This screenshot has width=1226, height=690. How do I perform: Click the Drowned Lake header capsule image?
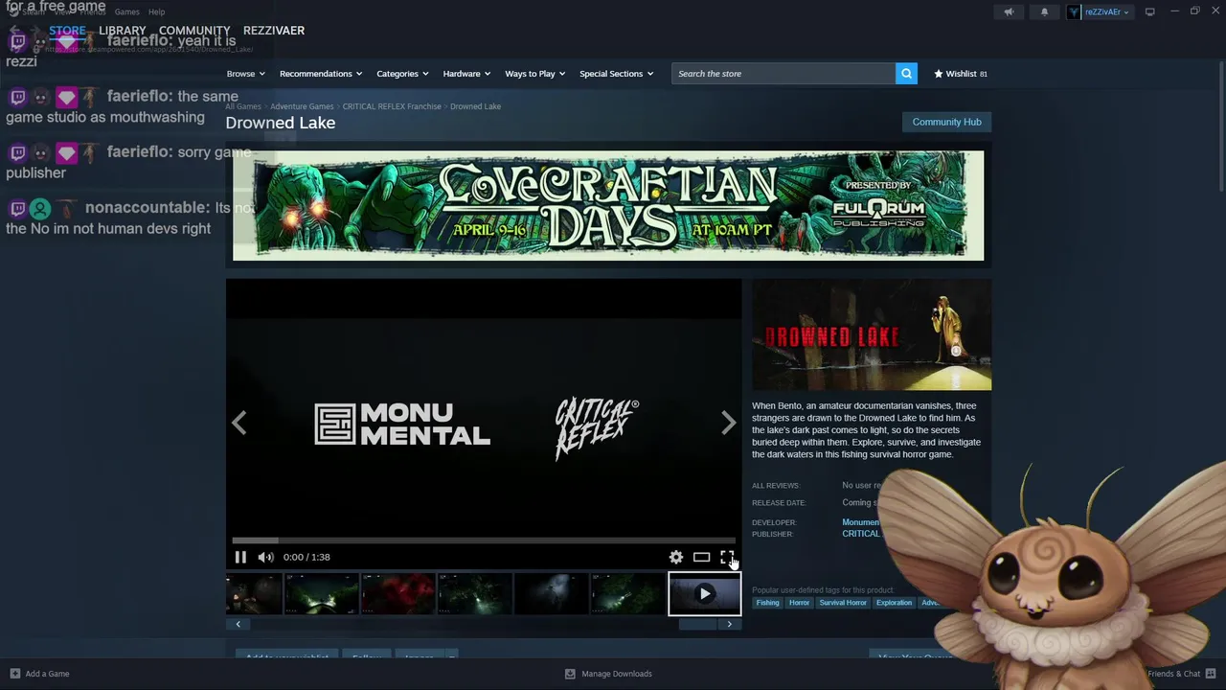pos(872,335)
